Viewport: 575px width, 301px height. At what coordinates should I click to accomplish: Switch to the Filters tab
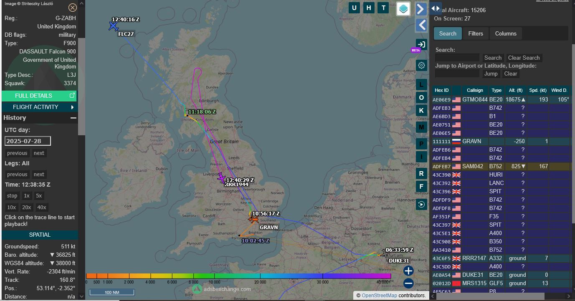point(475,33)
